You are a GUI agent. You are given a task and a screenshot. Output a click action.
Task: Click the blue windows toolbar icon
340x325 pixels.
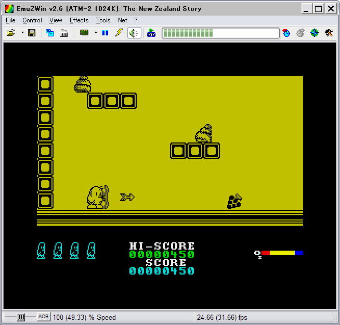coord(50,33)
